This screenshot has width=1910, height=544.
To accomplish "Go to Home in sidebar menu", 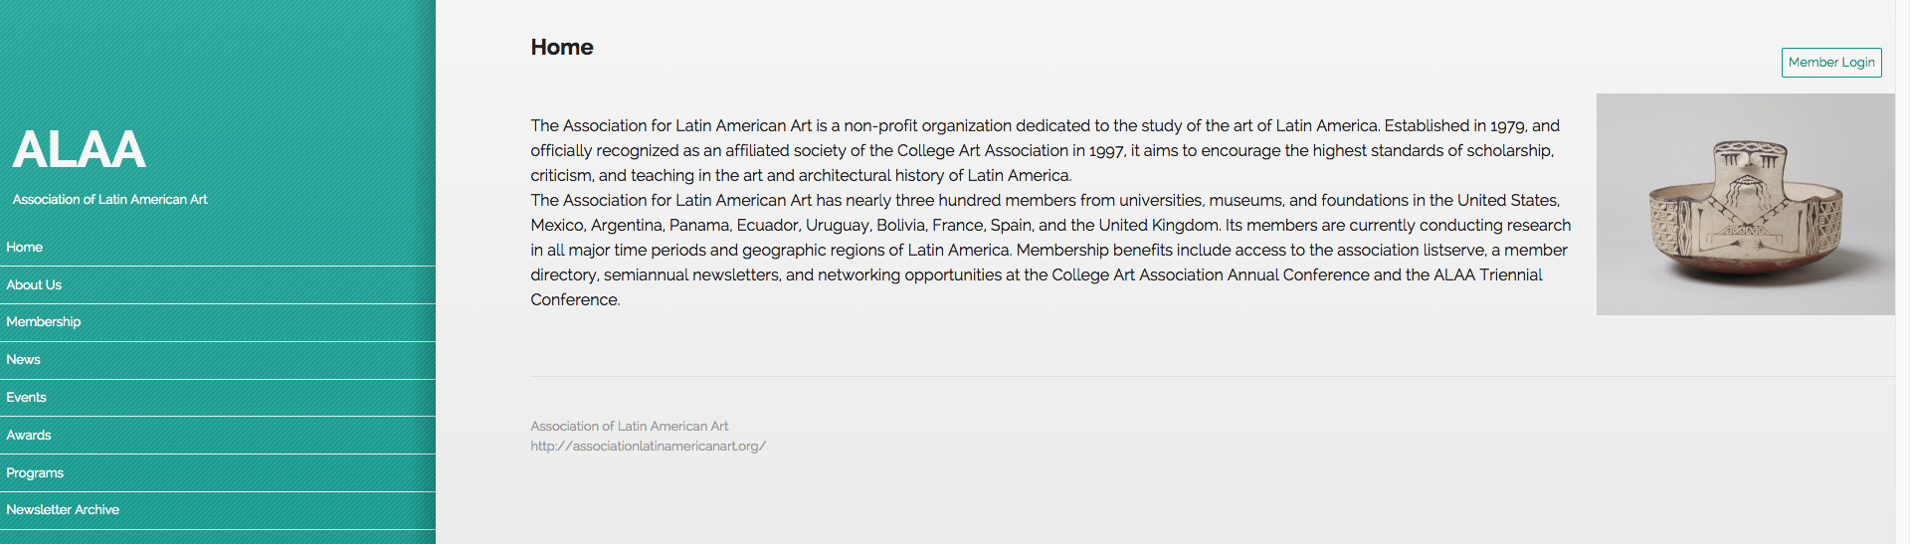I will 218,248.
